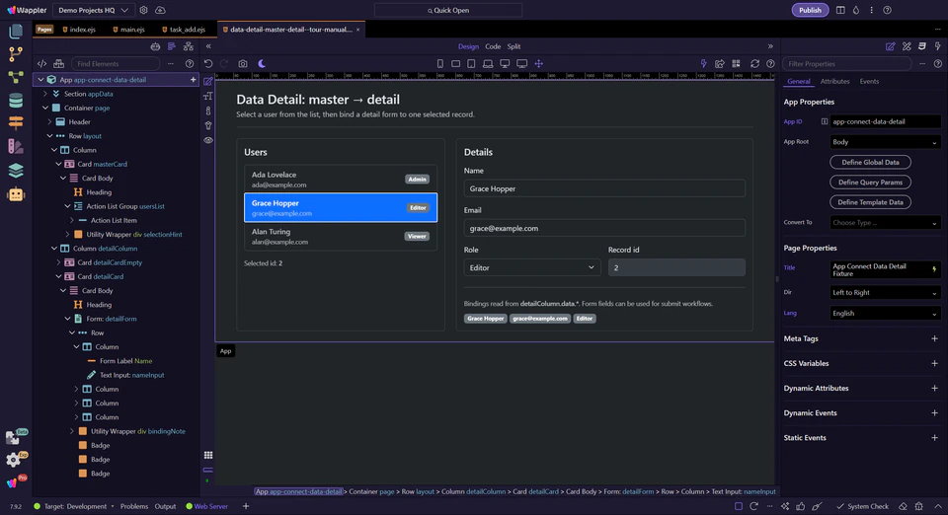948x515 pixels.
Task: Select Ada Lovelace in the Users list
Action: (341, 180)
